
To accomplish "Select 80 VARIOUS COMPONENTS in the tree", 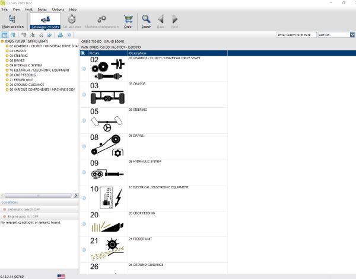I will 42,89.
